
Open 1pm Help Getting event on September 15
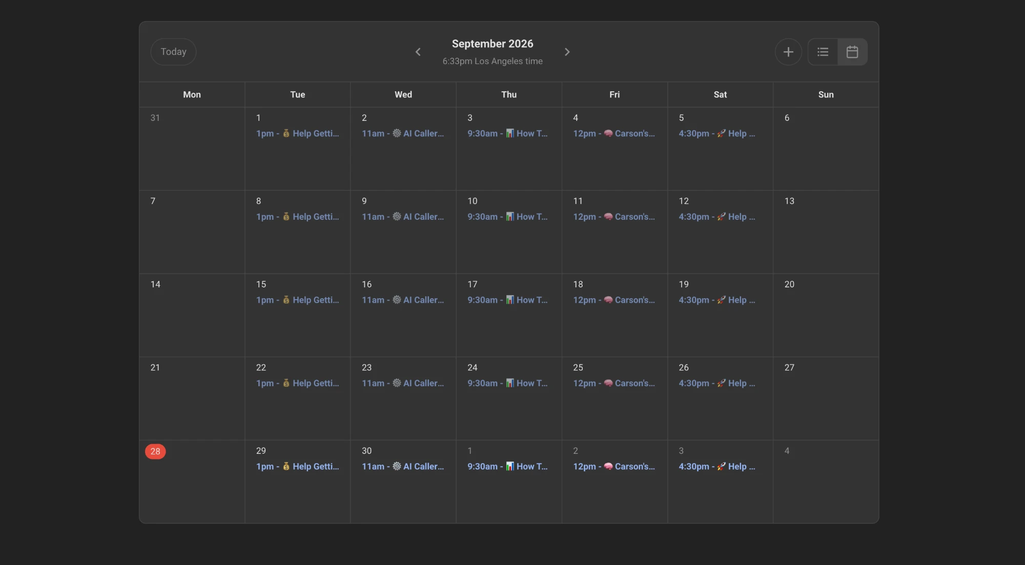click(298, 300)
